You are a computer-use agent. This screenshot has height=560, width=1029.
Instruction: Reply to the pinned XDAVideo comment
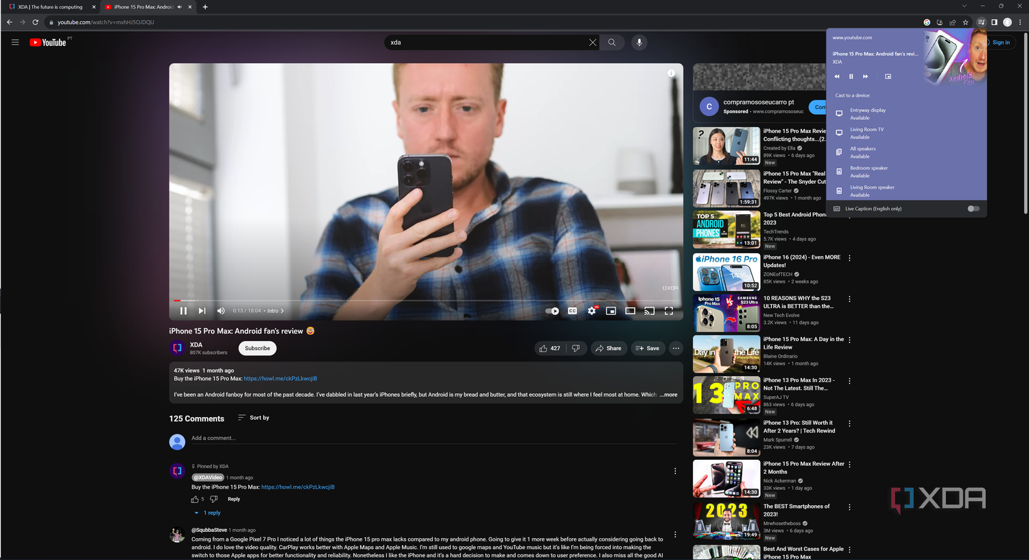click(234, 500)
